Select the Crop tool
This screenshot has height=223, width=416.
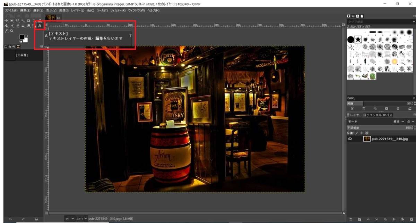[28, 20]
